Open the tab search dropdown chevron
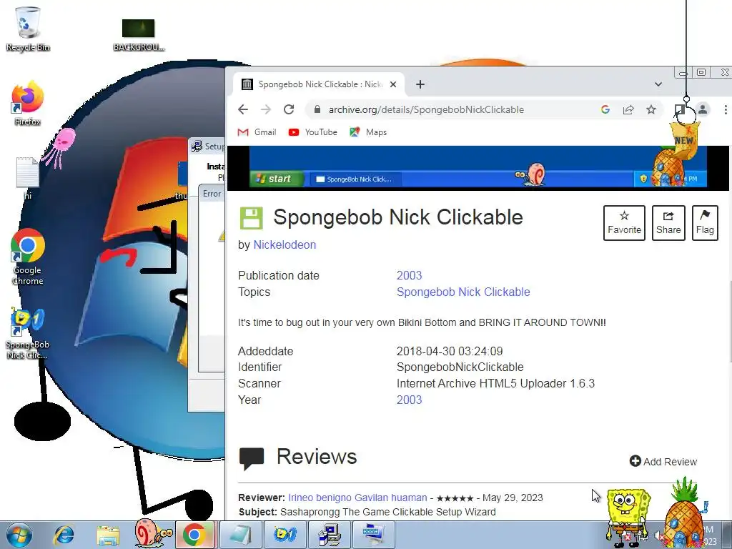The height and width of the screenshot is (549, 732). click(x=658, y=84)
